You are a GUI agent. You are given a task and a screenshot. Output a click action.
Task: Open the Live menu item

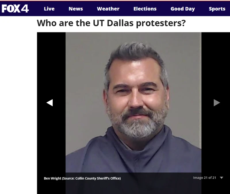pos(49,9)
